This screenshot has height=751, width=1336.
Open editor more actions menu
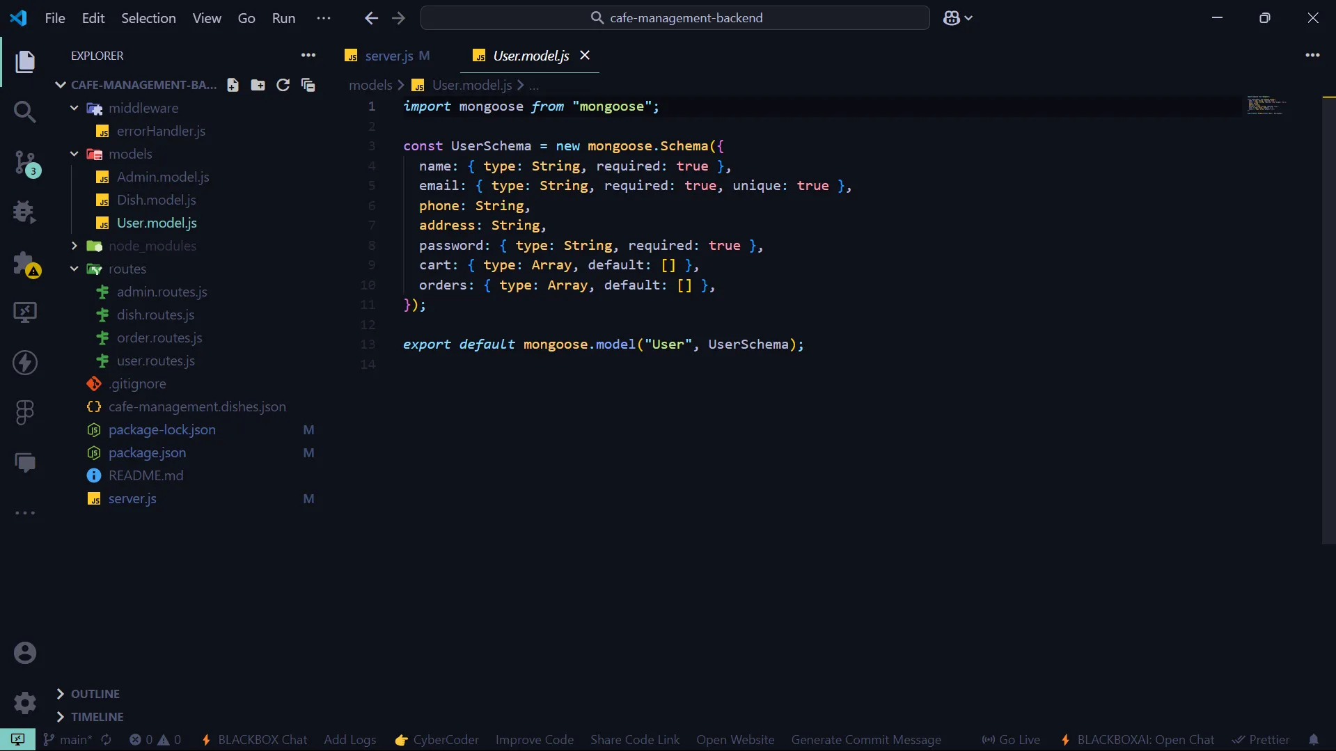pyautogui.click(x=1312, y=55)
